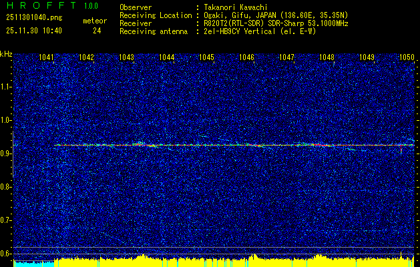Click the Receiving Location label

(156, 15)
